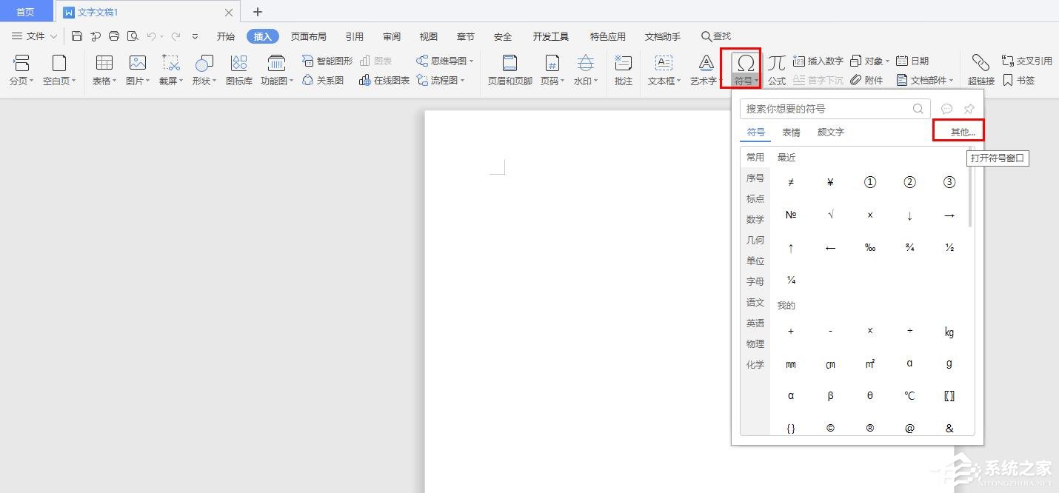Add a hyperlink using the 超链接 icon
This screenshot has width=1059, height=493.
pyautogui.click(x=980, y=70)
